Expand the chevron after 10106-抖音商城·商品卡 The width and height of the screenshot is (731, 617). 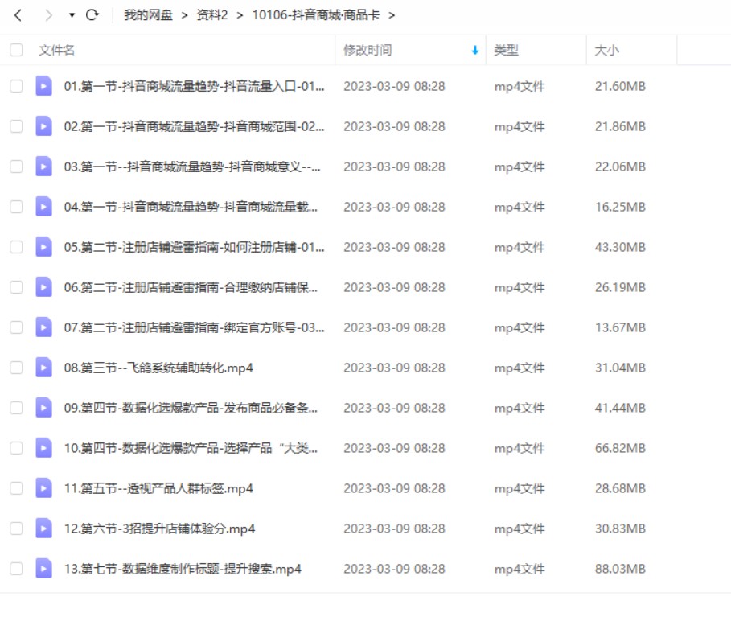click(392, 16)
